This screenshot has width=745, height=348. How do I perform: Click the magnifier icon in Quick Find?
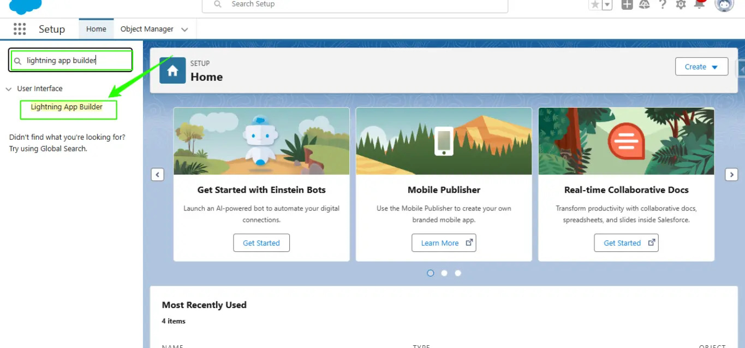click(x=17, y=61)
